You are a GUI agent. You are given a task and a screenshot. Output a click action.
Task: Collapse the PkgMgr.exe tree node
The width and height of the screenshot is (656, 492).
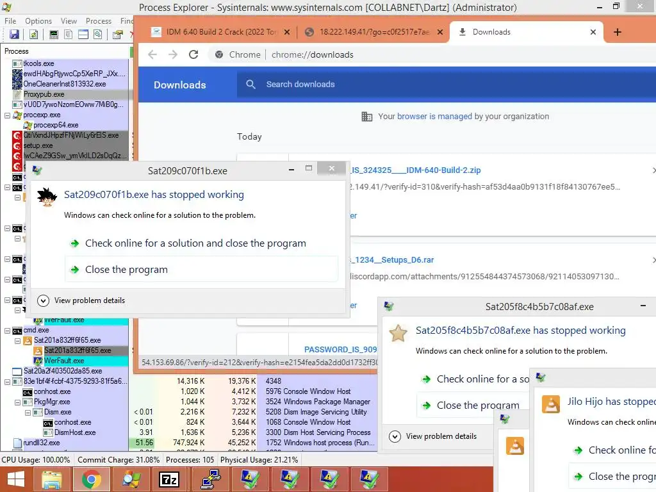[17, 402]
